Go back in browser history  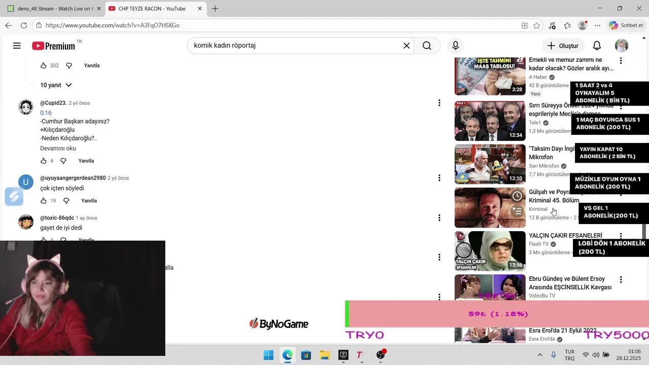(x=9, y=25)
